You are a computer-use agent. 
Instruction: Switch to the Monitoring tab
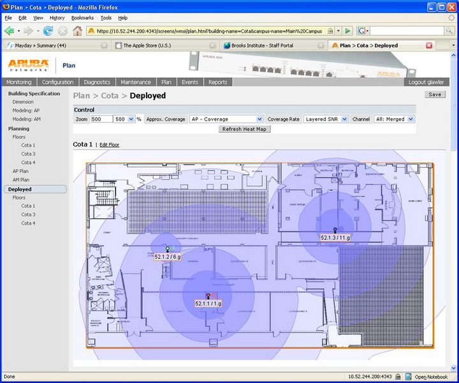(19, 82)
